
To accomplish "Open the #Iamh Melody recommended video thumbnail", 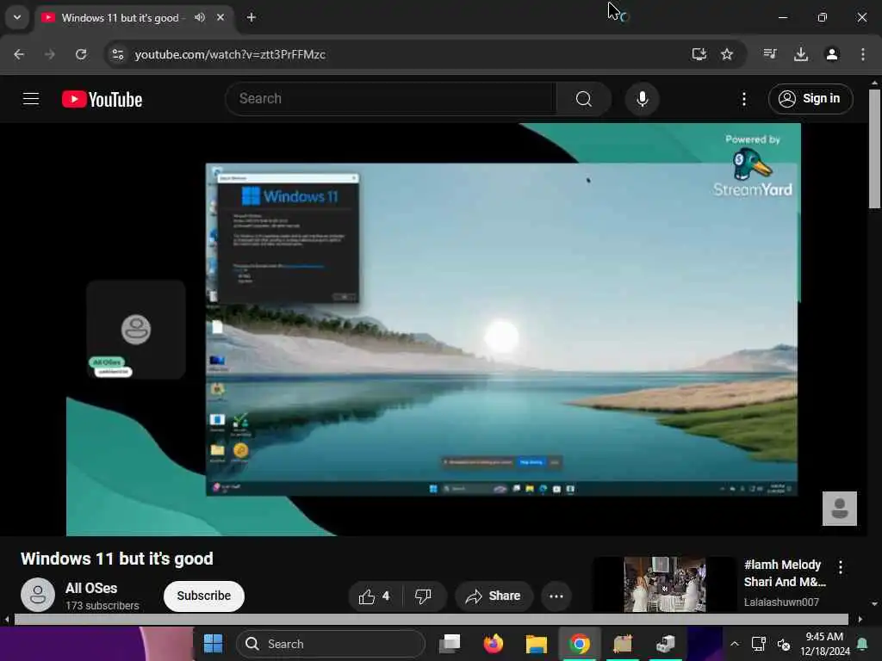I will (664, 584).
